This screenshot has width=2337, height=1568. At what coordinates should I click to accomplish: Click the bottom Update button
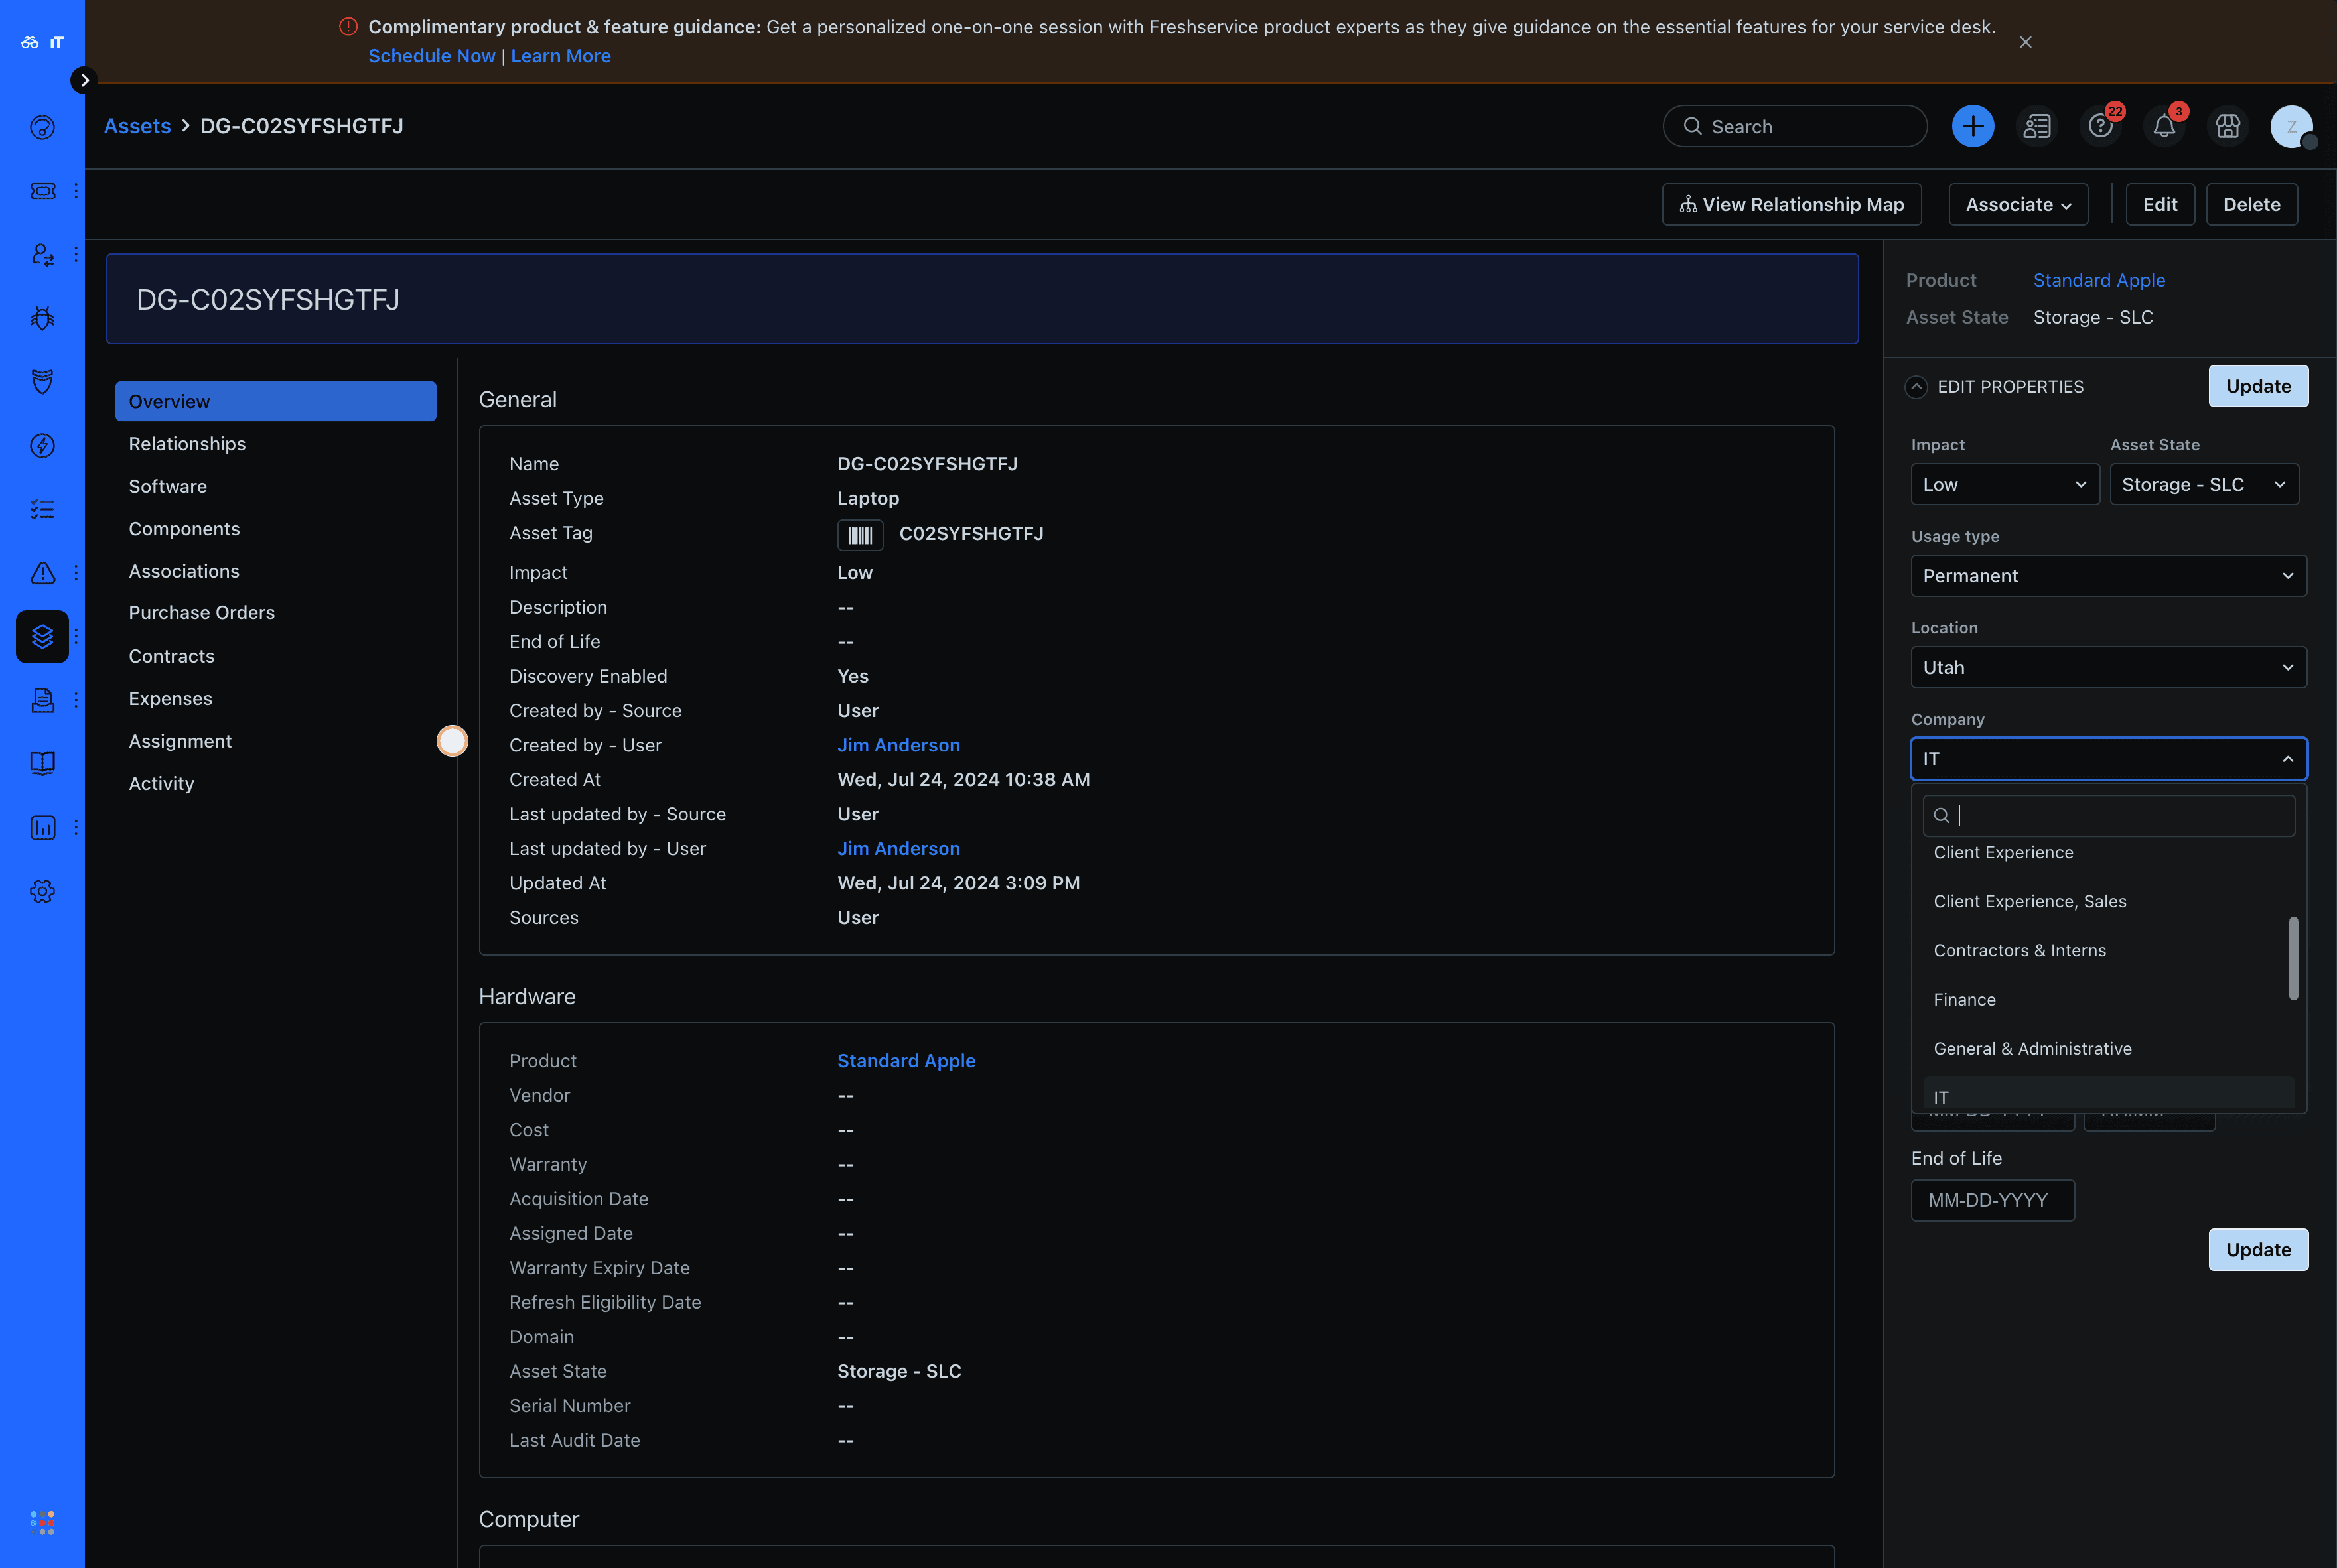[2258, 1250]
